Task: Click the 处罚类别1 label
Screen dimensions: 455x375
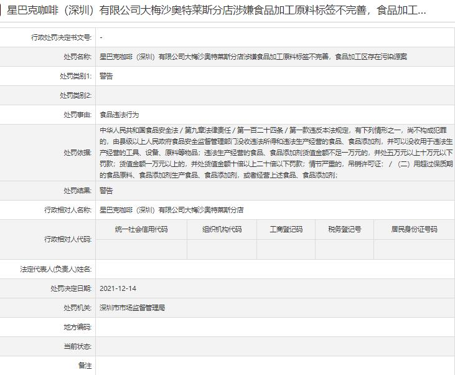Action: click(76, 76)
